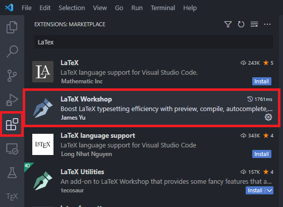Image resolution: width=283 pixels, height=207 pixels.
Task: Click the LaTeX Utilities green pen icon
Action: coord(43,181)
